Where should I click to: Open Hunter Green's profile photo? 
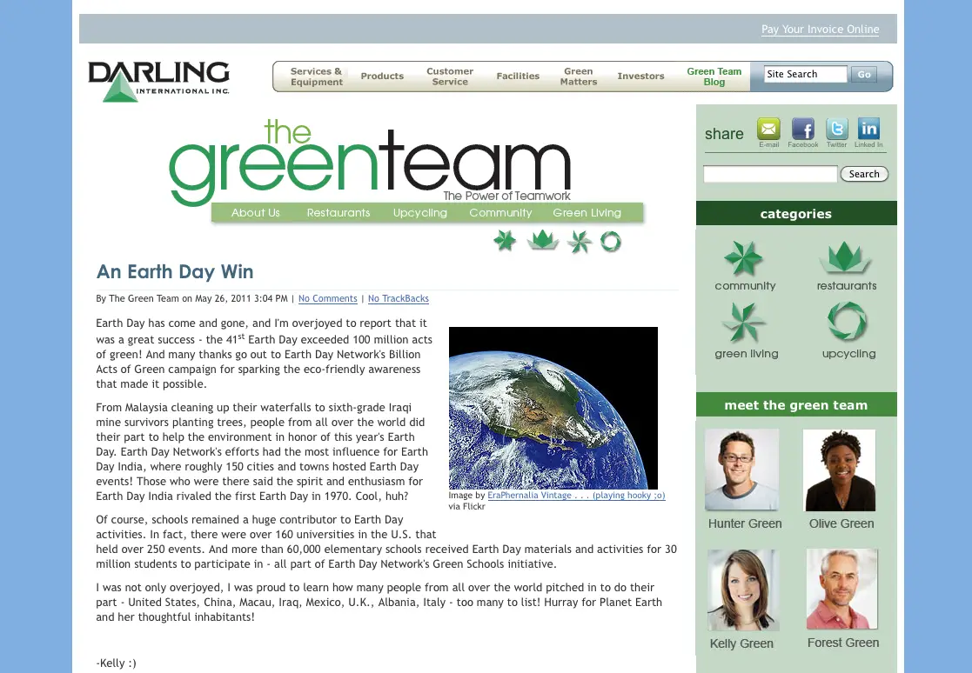point(741,470)
